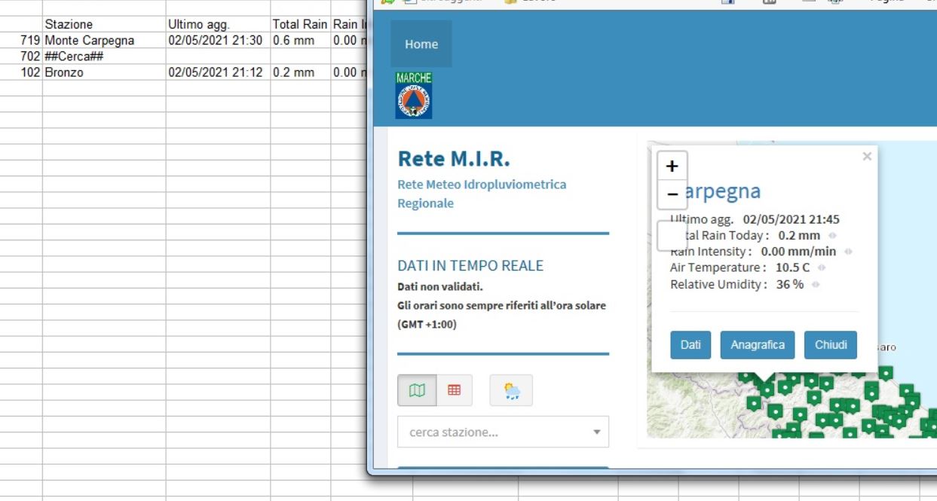Image resolution: width=937 pixels, height=501 pixels.
Task: Click '02/05/2021 21:45' timestamp in popup
Action: [791, 220]
